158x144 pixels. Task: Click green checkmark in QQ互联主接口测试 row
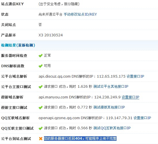[41, 128]
